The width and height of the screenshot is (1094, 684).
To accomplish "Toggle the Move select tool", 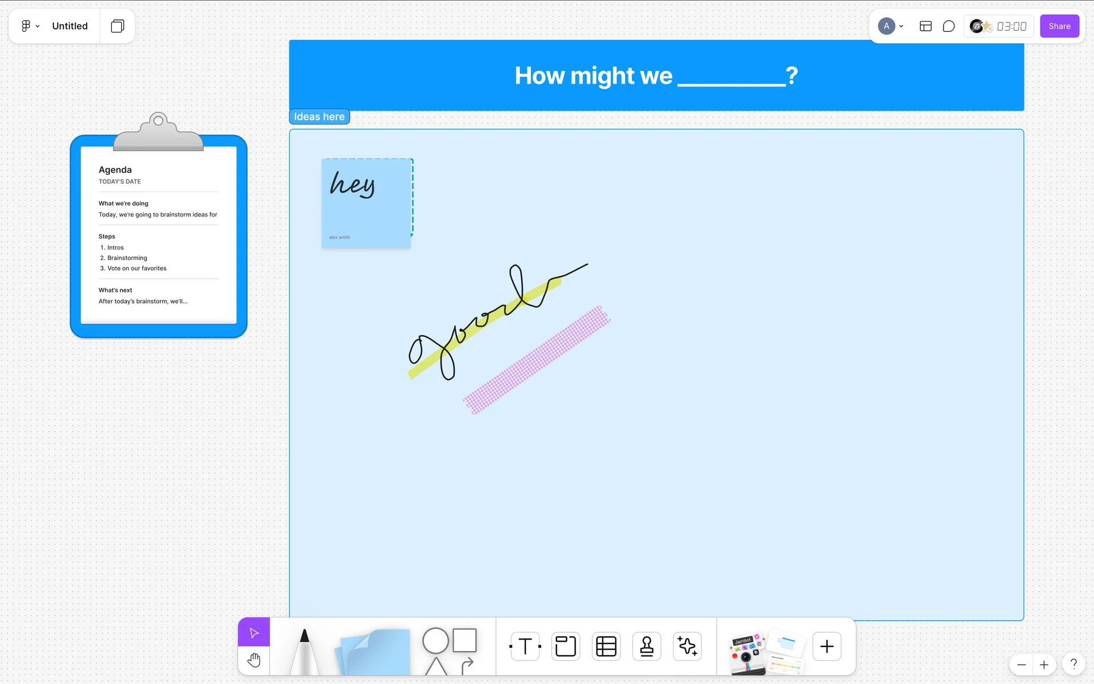I will point(254,633).
